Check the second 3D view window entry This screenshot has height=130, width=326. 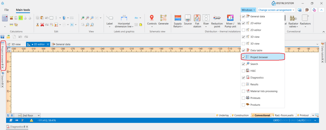[243, 44]
